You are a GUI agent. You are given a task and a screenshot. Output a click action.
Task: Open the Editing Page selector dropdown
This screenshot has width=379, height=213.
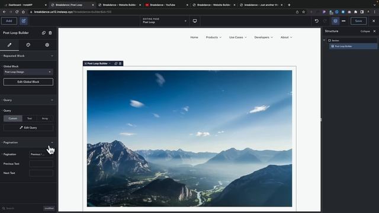(165, 21)
